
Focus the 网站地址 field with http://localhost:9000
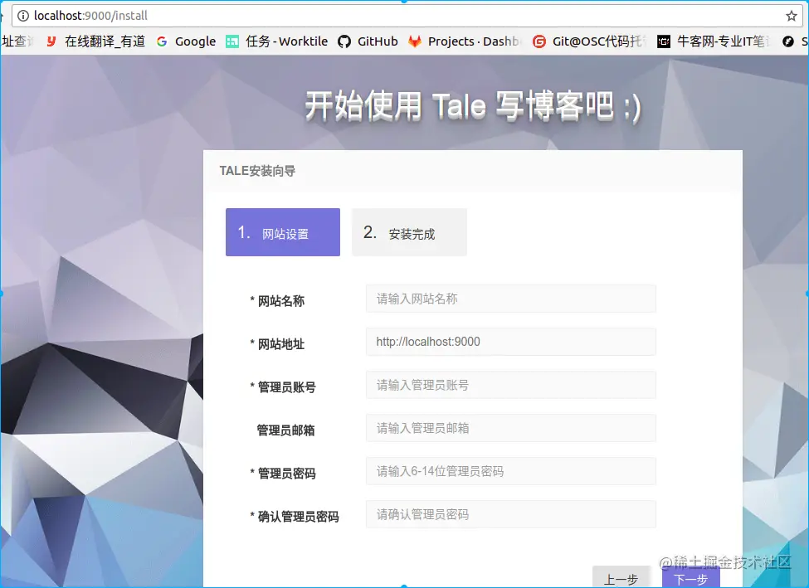pos(511,342)
